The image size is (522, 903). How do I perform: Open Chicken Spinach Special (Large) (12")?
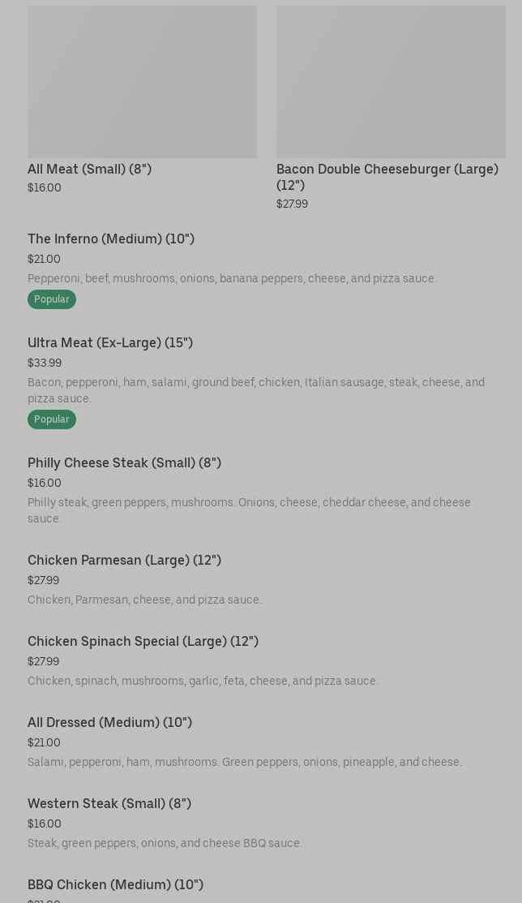[x=143, y=641]
